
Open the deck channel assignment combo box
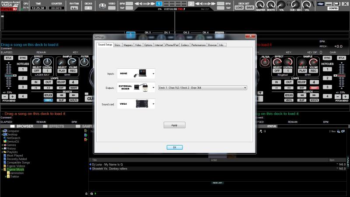[203, 88]
